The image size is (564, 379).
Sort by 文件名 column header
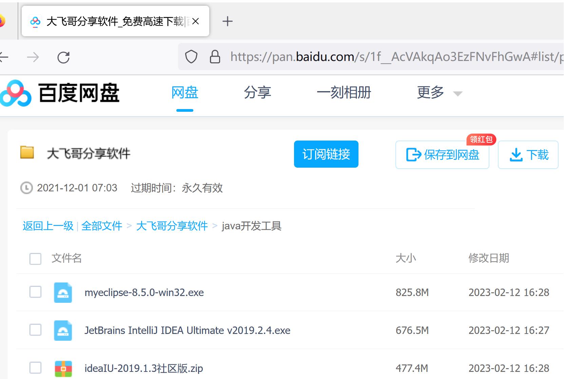click(x=66, y=258)
